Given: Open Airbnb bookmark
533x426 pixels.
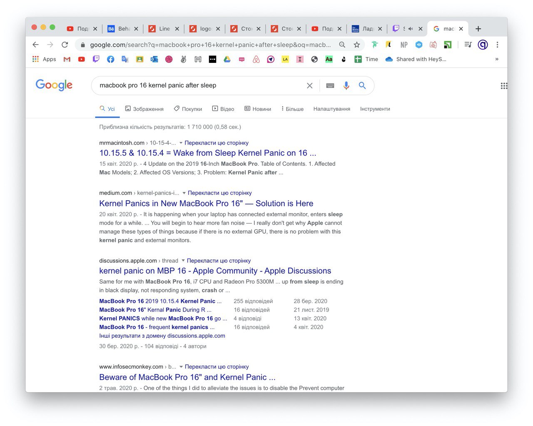Looking at the screenshot, I should click(x=256, y=59).
